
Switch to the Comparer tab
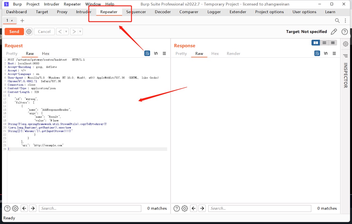click(x=189, y=12)
